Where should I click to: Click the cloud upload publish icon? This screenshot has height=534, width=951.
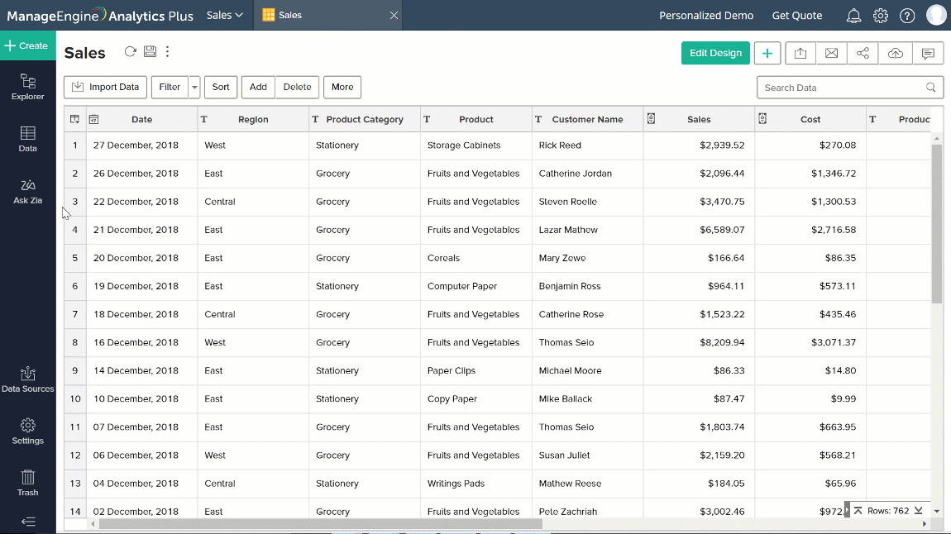[895, 53]
